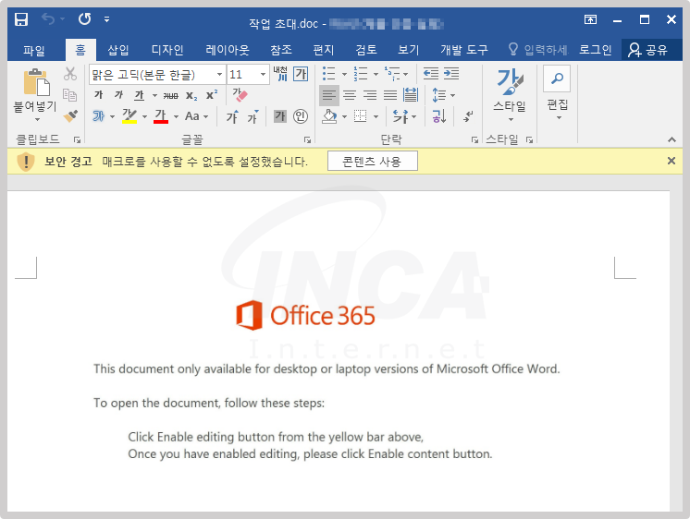Click the Justify alignment icon
690x519 pixels.
tap(390, 95)
